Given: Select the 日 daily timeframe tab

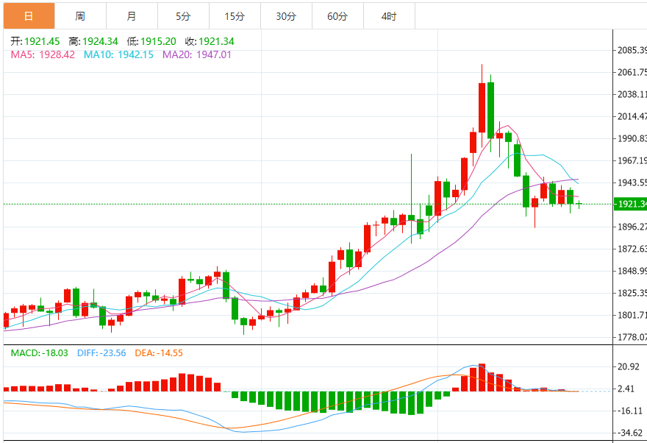Looking at the screenshot, I should tap(29, 16).
